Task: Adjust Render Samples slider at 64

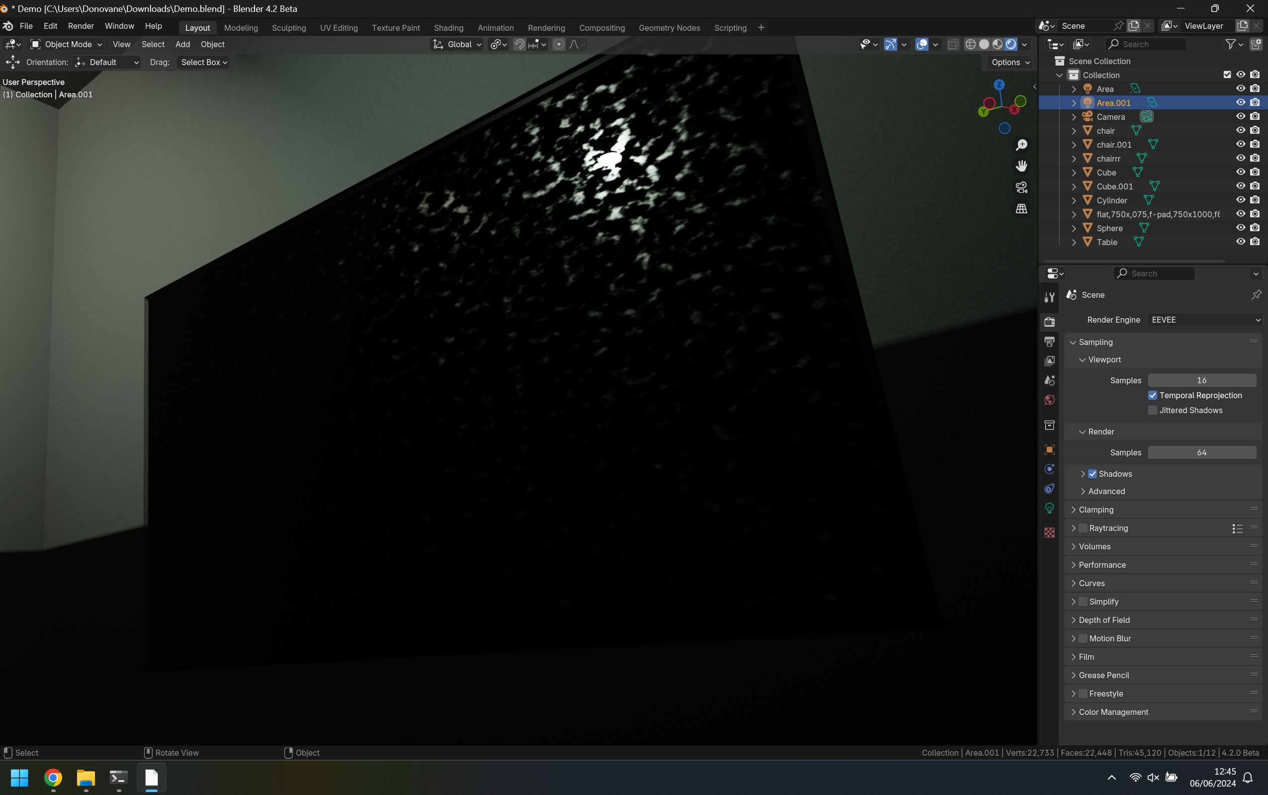Action: [x=1202, y=452]
